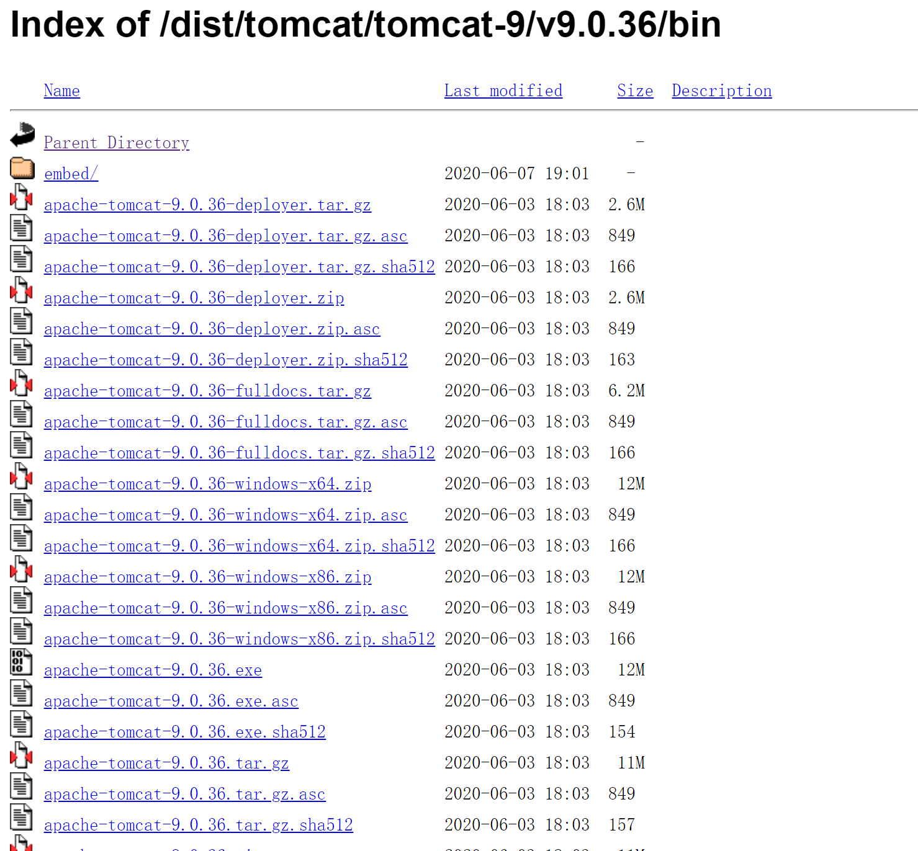Screen dimensions: 918x851
Task: Open apache-tomcat-9.0.36-deployer.zip.sha512 link
Action: [226, 360]
